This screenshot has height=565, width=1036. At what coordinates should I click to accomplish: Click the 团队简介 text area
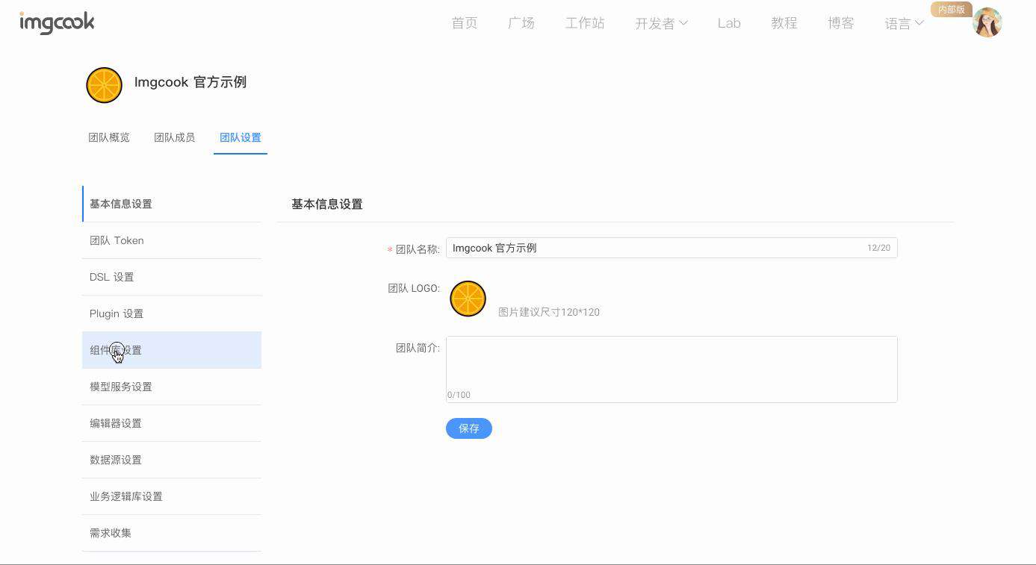pyautogui.click(x=671, y=369)
